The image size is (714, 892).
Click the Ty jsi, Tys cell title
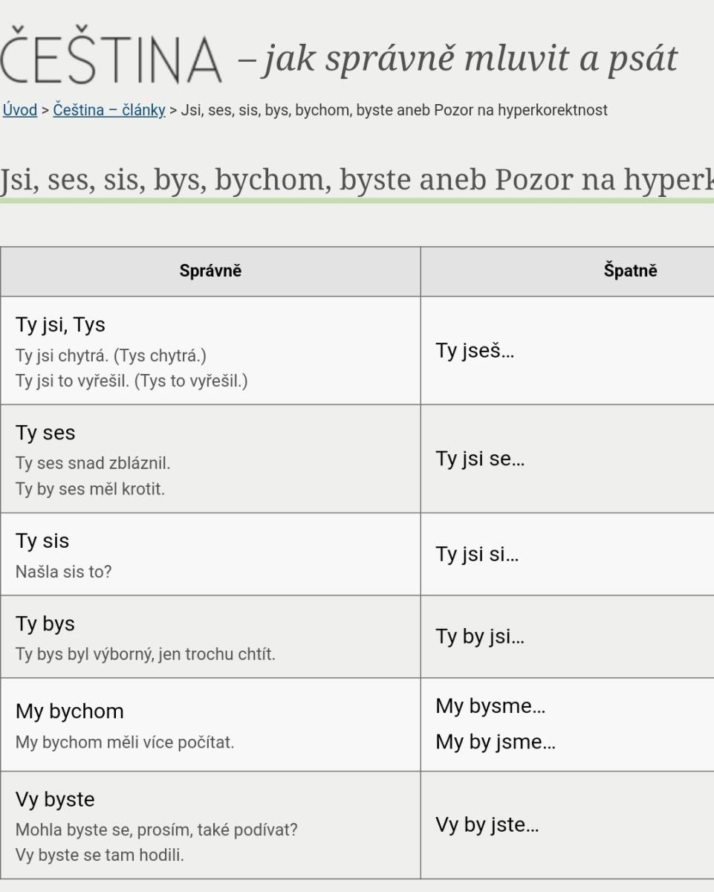tap(60, 325)
